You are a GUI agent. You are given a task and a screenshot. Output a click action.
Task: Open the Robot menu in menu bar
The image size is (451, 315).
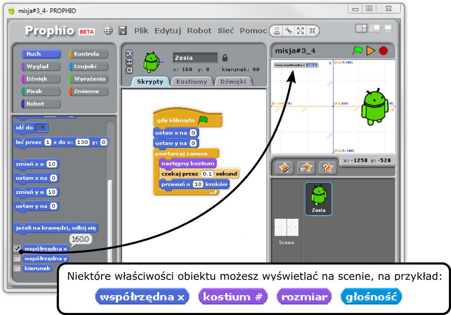pos(199,30)
